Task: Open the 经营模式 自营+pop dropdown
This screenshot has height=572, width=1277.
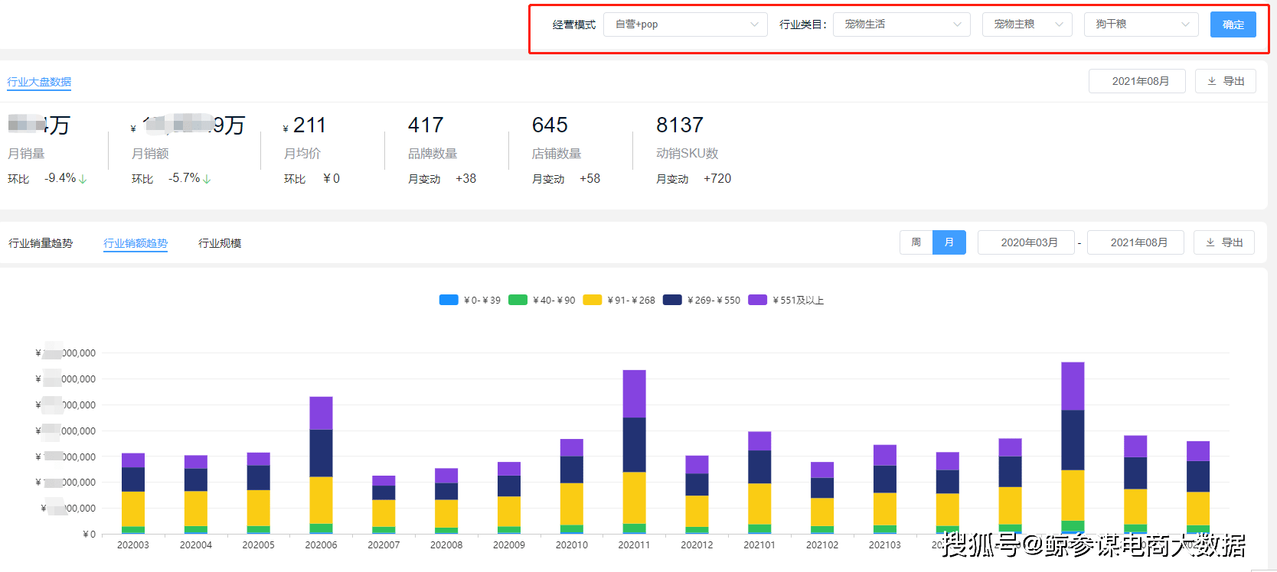Action: [685, 24]
